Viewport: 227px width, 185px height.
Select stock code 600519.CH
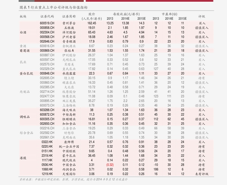coord(47,23)
